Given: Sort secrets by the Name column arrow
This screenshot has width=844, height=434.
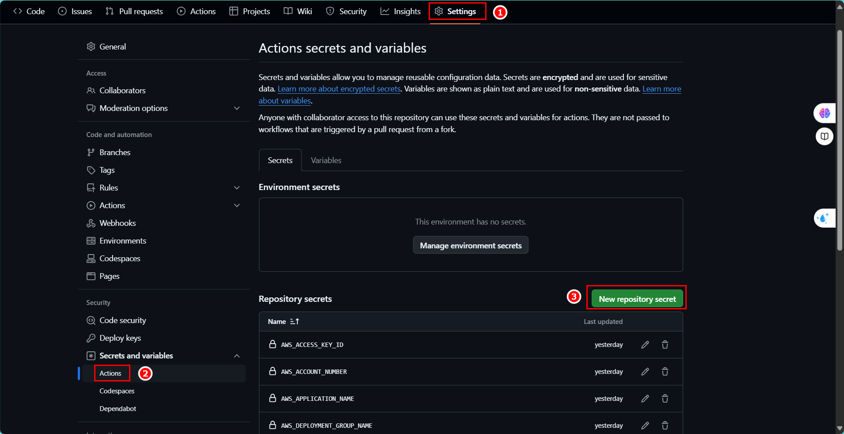Looking at the screenshot, I should [x=295, y=322].
